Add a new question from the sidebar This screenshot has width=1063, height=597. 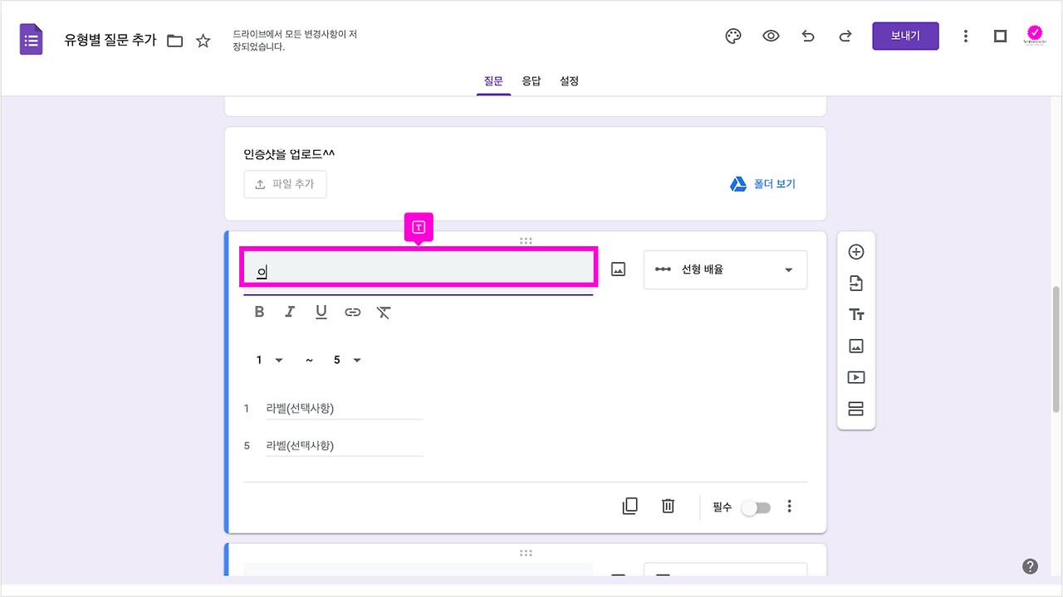click(x=856, y=251)
